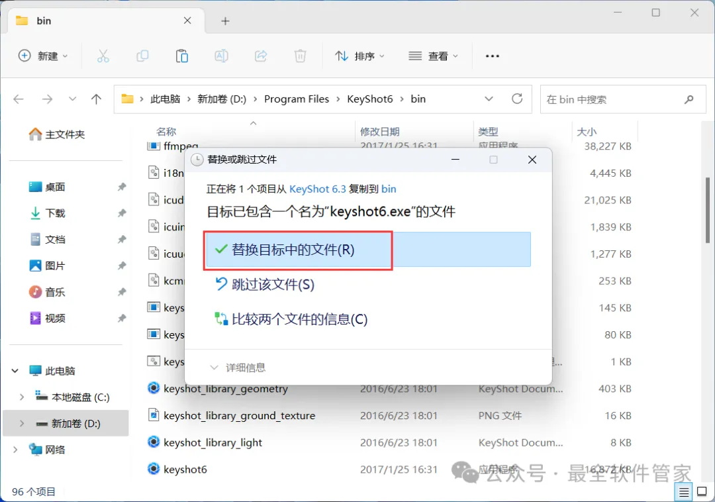The width and height of the screenshot is (715, 502).
Task: Click 新加卷 (D:) in address path
Action: (x=222, y=99)
